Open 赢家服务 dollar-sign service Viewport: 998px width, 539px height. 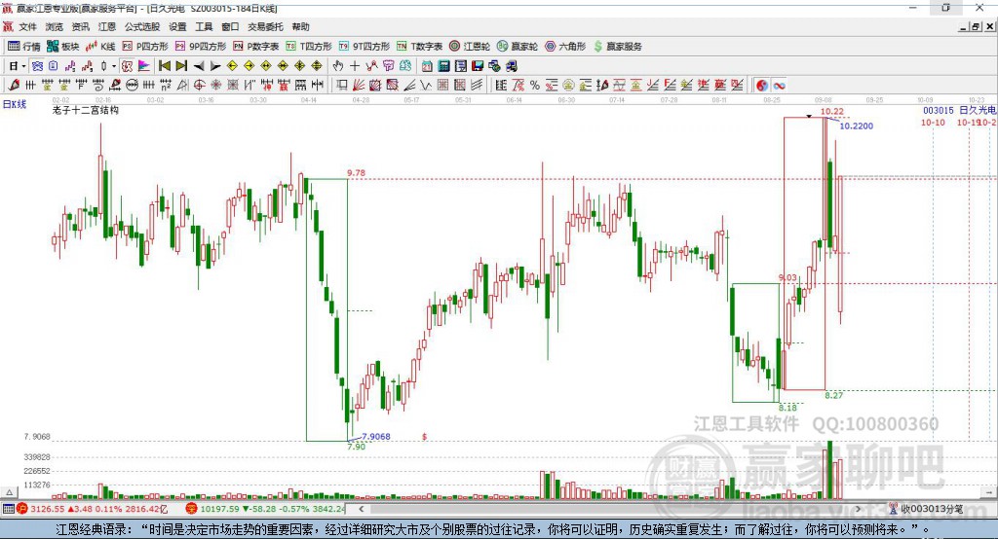tap(618, 47)
